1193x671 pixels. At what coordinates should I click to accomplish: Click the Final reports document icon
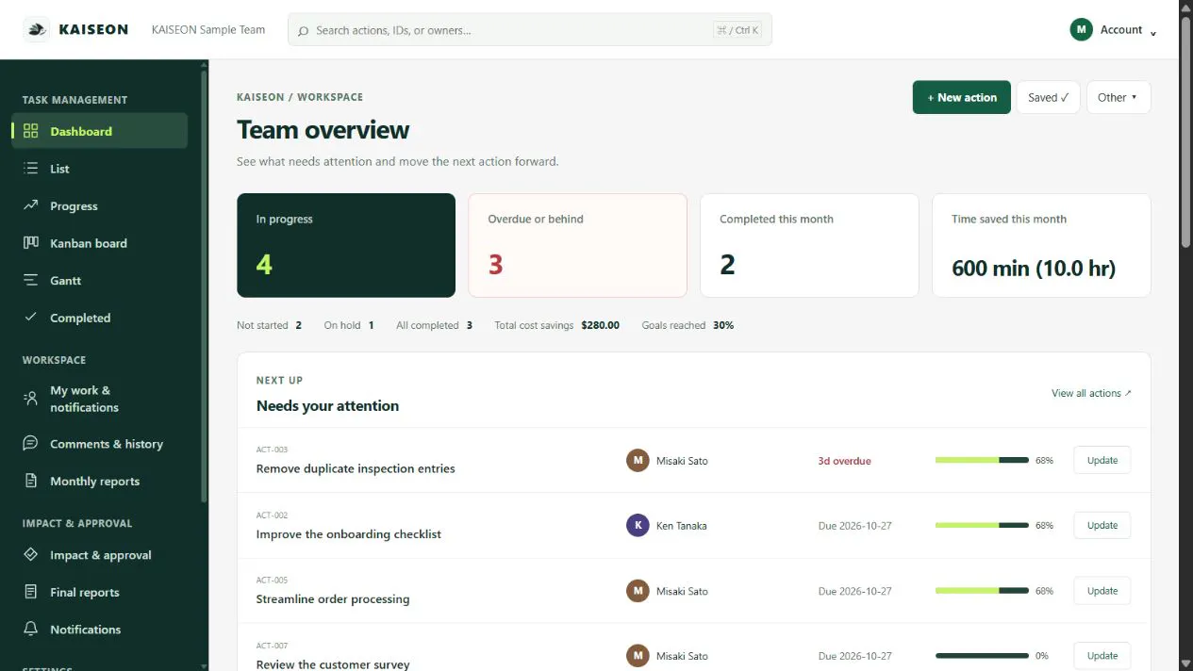(x=31, y=592)
